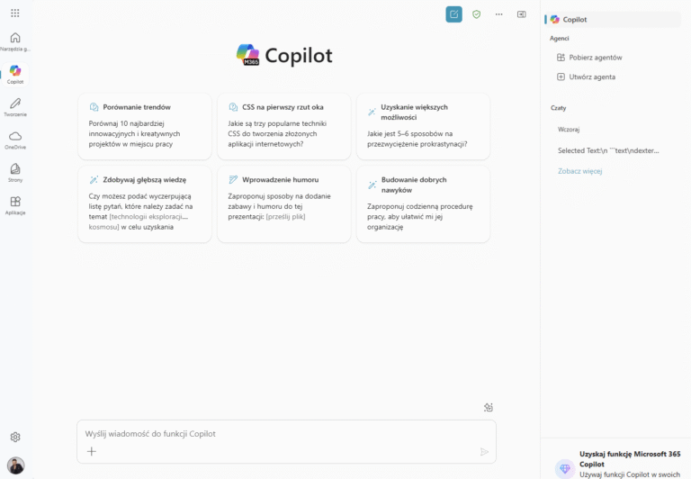691x479 pixels.
Task: Go to Home in left sidebar
Action: (15, 41)
